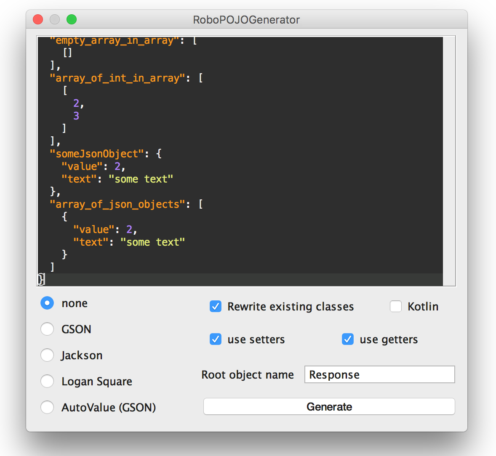Click "array_of_int_in_array" key text
Screen dimensions: 496x456
point(117,78)
